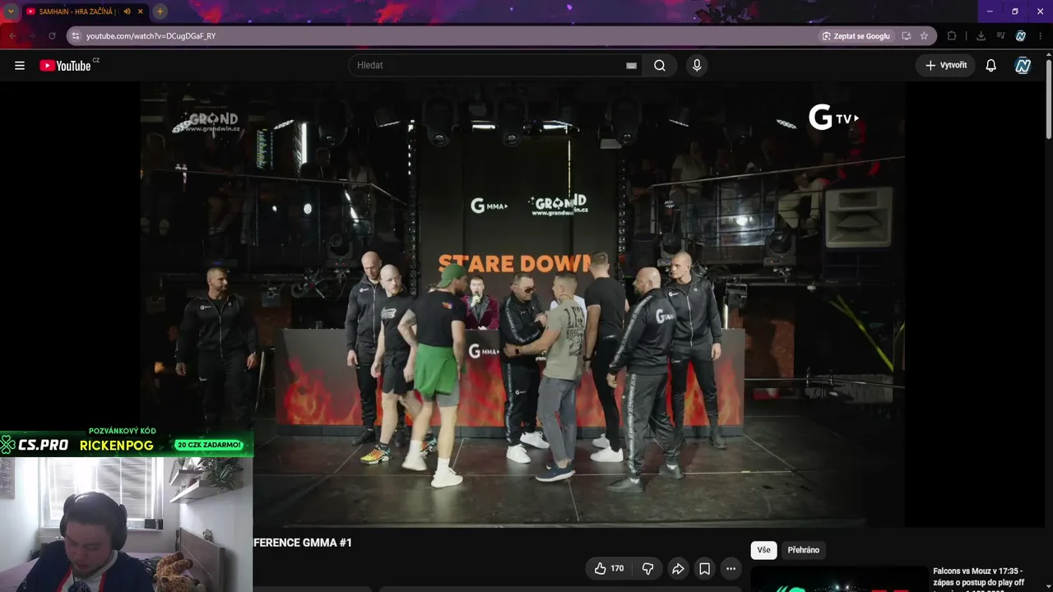Click the CS.PRO logo in the overlay

pos(35,445)
